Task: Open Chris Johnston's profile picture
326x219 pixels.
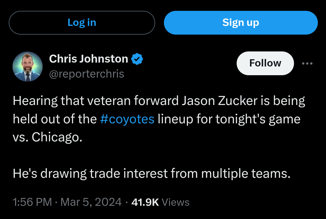Action: click(28, 66)
